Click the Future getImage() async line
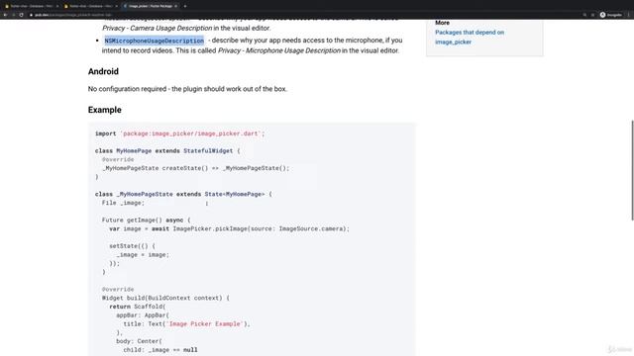This screenshot has height=356, width=634. (146, 221)
